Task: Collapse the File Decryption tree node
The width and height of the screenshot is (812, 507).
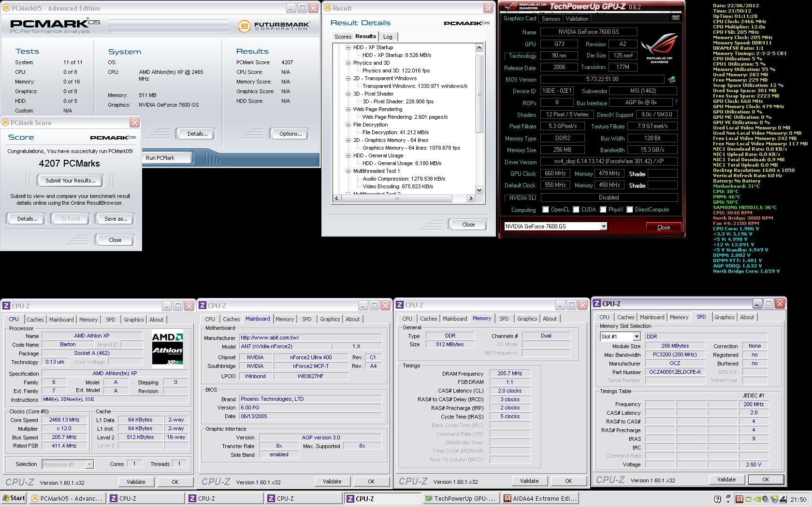Action: pos(348,125)
